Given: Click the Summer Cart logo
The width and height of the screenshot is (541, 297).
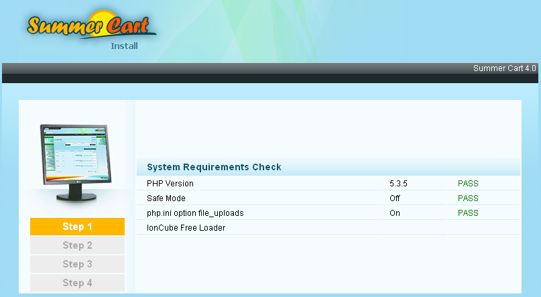Looking at the screenshot, I should pos(91,27).
